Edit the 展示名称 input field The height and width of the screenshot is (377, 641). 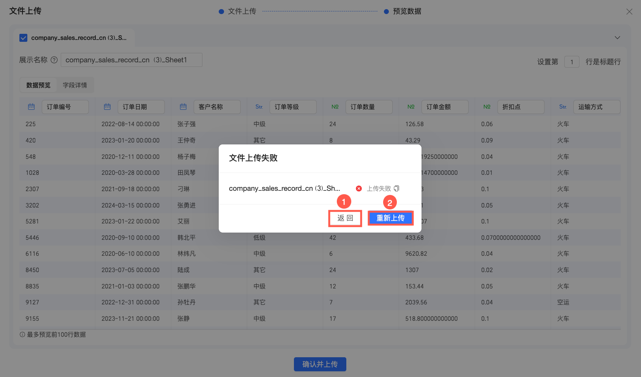(x=131, y=60)
